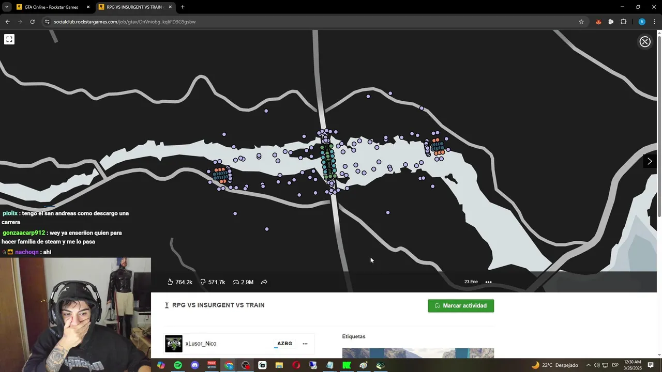
Task: Open xLusor_Nico profile link
Action: (201, 344)
